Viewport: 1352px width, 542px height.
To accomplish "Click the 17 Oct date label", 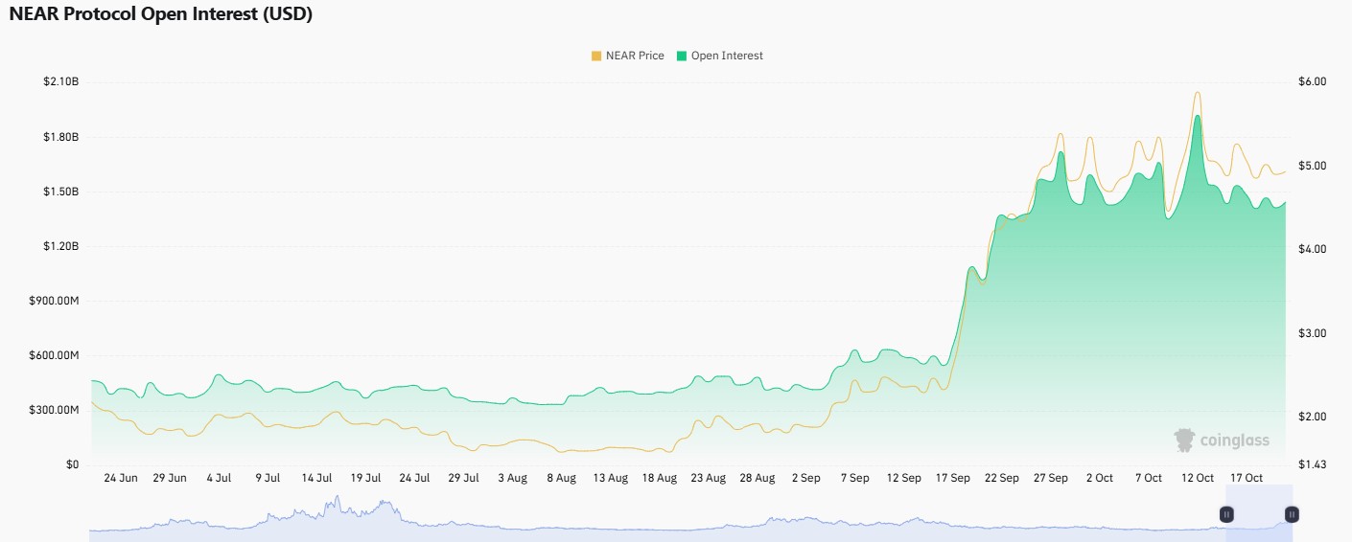I will [x=1246, y=478].
